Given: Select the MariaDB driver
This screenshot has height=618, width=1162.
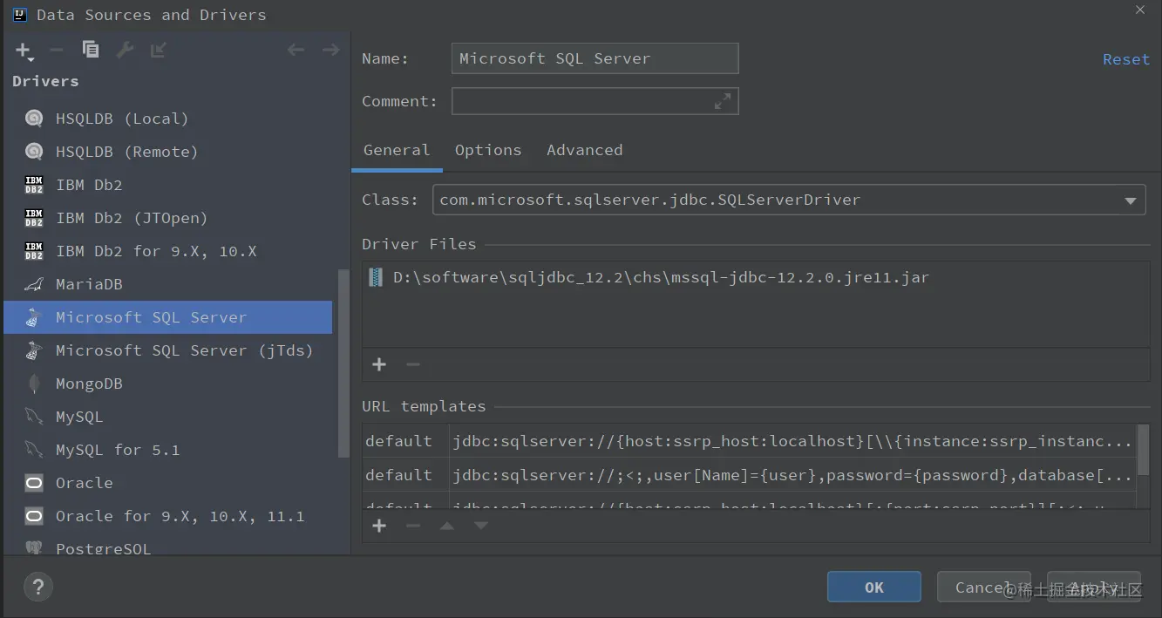Looking at the screenshot, I should click(x=89, y=284).
